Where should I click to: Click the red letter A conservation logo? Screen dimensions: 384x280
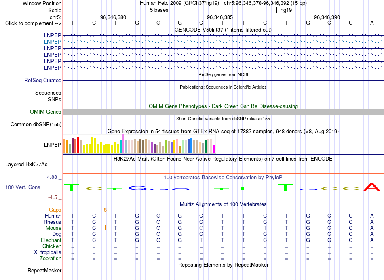pos(372,187)
